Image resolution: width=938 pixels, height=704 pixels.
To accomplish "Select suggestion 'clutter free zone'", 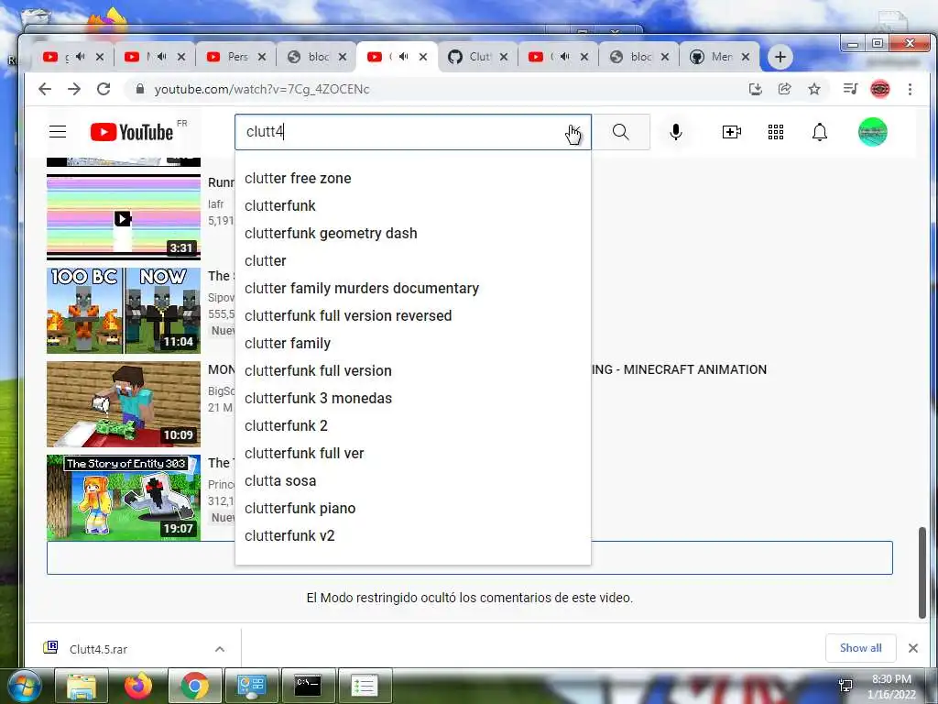I will (x=413, y=179).
